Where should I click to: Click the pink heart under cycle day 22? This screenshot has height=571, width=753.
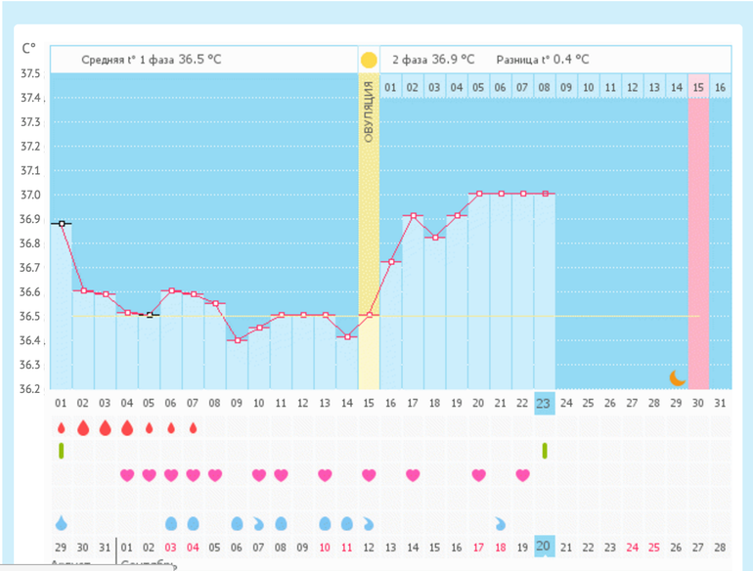coord(523,475)
